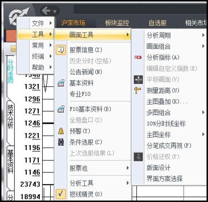Image resolution: width=208 pixels, height=202 pixels.
Task: Click the back arrow navigation icon
Action: tap(46, 11)
